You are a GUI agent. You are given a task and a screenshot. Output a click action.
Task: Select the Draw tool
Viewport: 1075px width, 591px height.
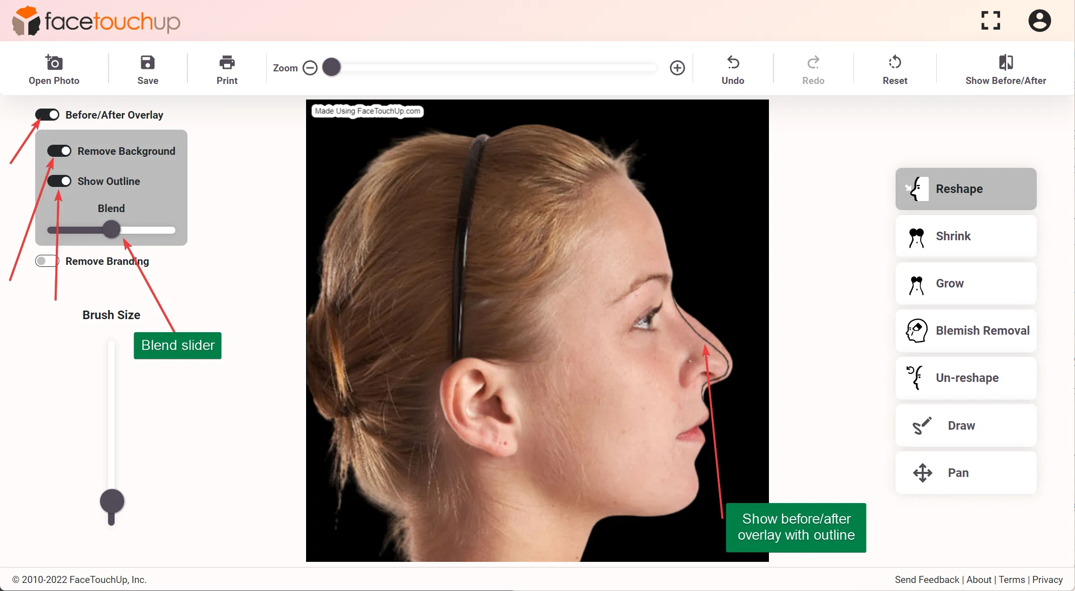964,425
